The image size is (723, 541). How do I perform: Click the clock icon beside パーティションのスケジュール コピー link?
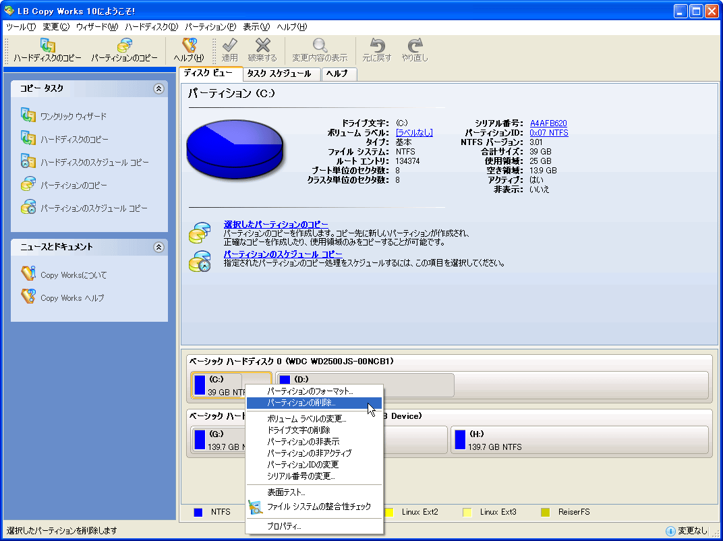pyautogui.click(x=200, y=262)
